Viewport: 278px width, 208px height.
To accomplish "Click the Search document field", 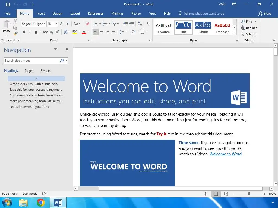I will tap(32, 61).
